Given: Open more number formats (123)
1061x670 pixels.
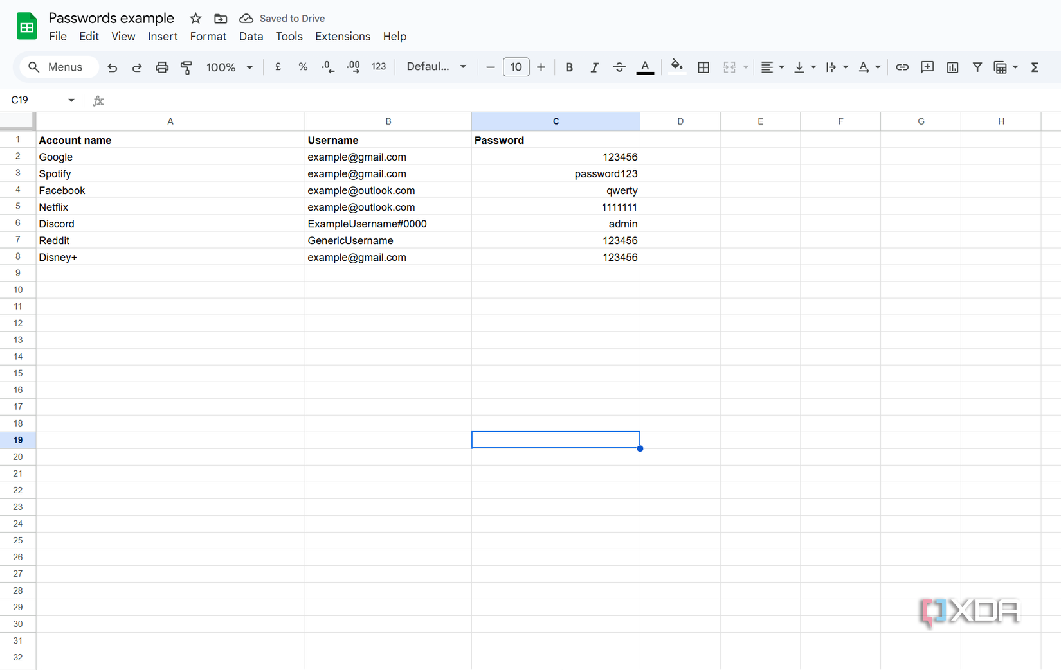Looking at the screenshot, I should (x=379, y=67).
